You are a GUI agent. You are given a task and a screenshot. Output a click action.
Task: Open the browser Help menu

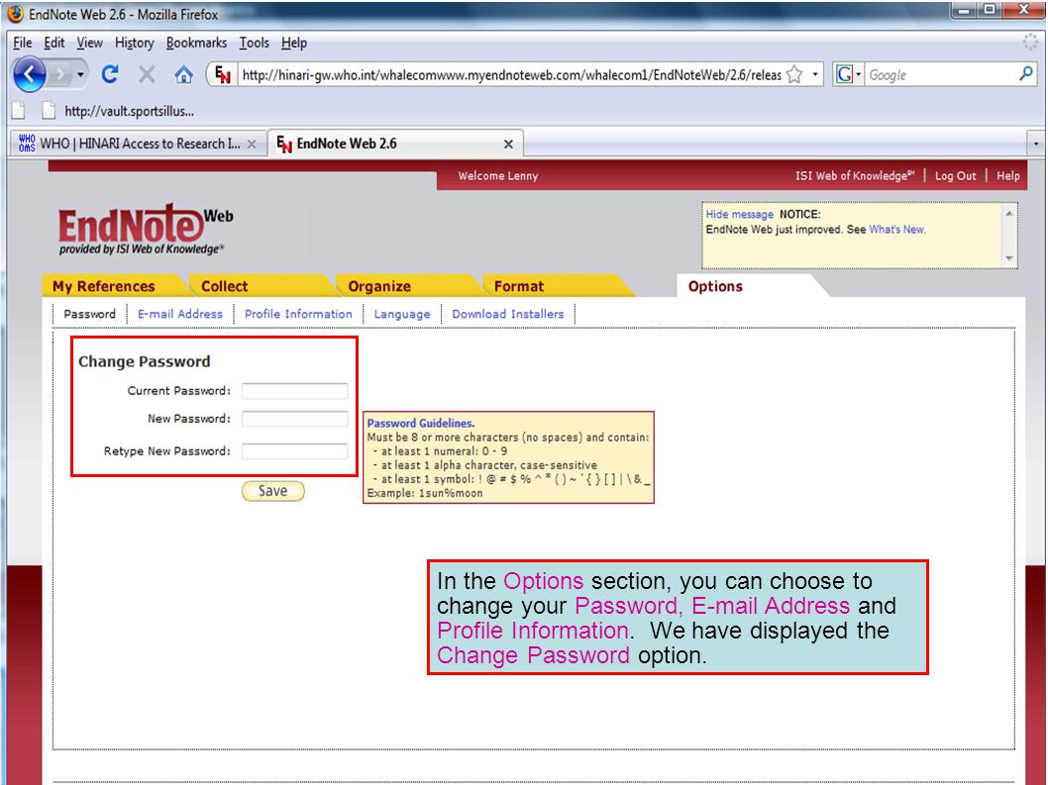294,43
